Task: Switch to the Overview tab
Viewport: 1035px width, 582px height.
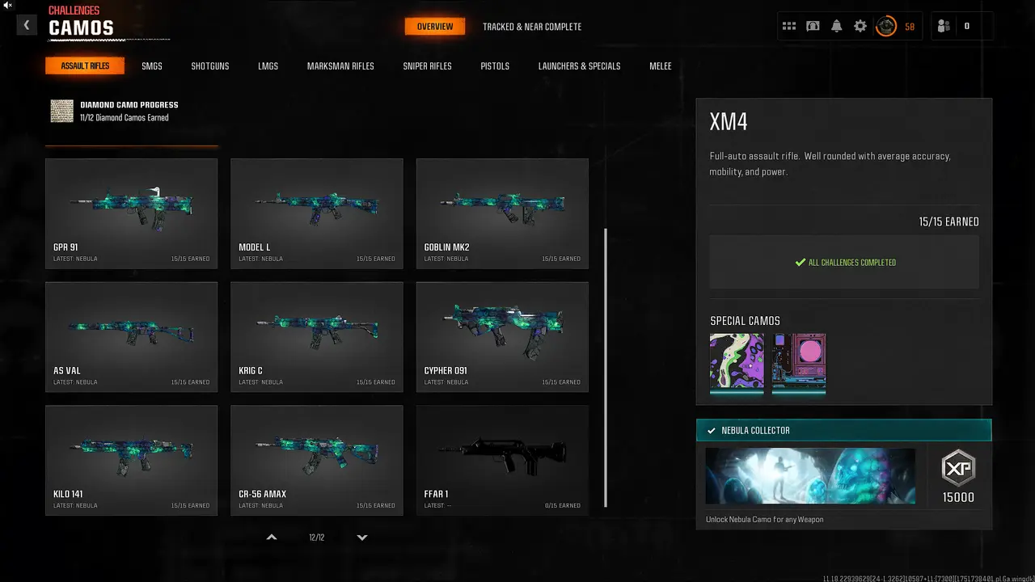Action: tap(435, 27)
